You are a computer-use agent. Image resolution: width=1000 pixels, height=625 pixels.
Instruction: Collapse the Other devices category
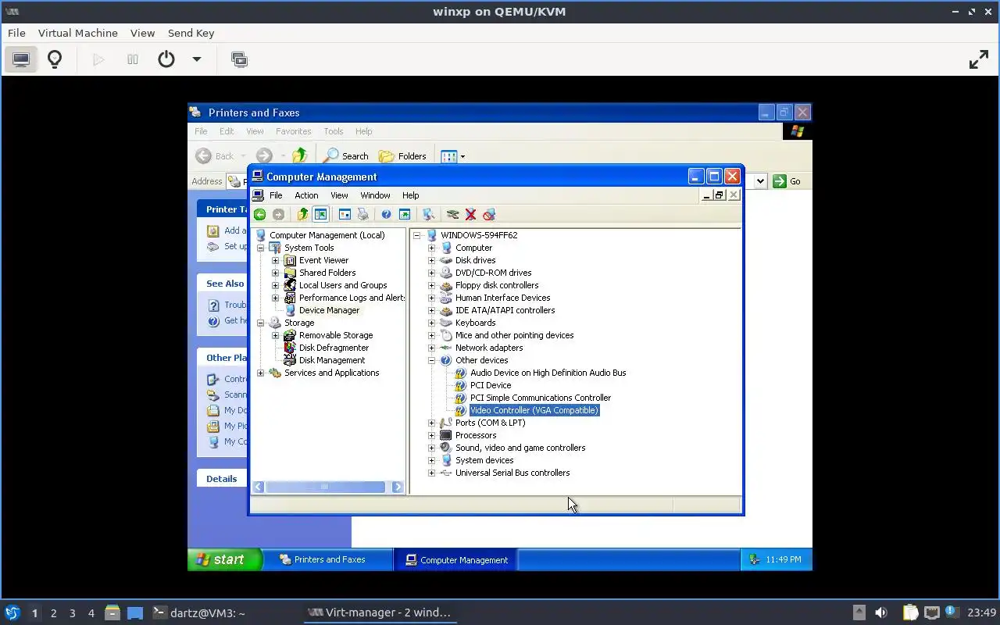[431, 360]
